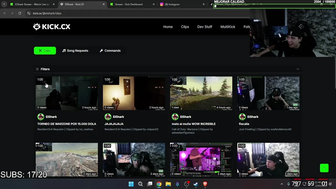Viewport: 336px width, 189px height.
Task: Click the webcam overlay of the streamer
Action: tap(293, 33)
